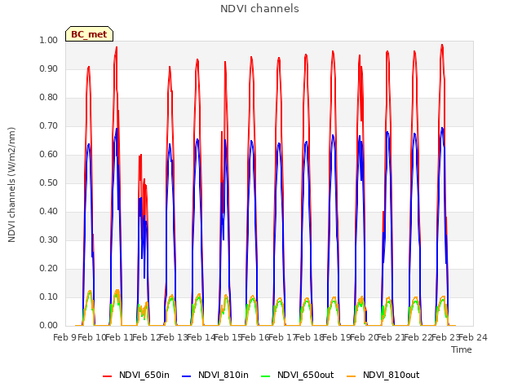Click the 1.00 y-axis tick label
The height and width of the screenshot is (391, 522).
pyautogui.click(x=49, y=41)
